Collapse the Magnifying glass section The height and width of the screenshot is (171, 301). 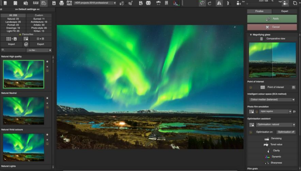[x=251, y=35]
